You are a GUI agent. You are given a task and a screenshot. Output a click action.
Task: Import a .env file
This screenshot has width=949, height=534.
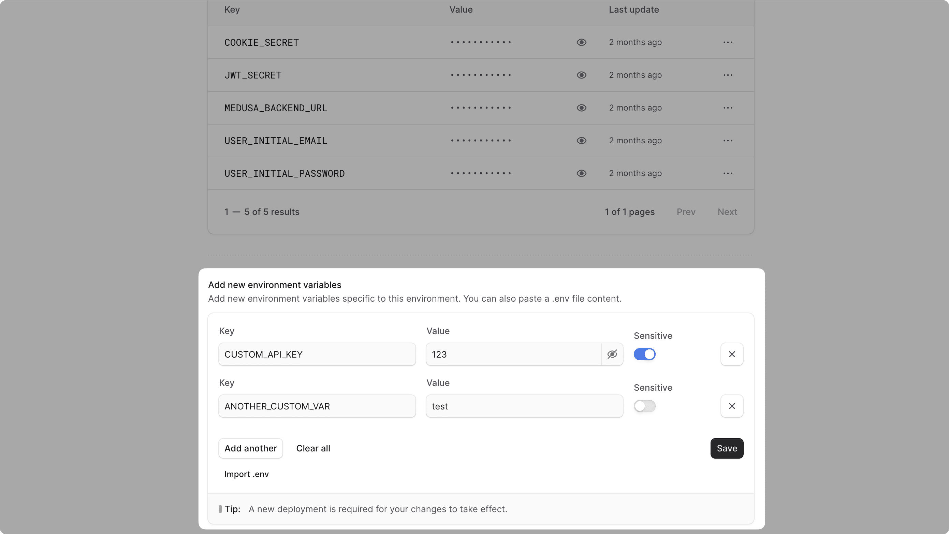coord(246,474)
